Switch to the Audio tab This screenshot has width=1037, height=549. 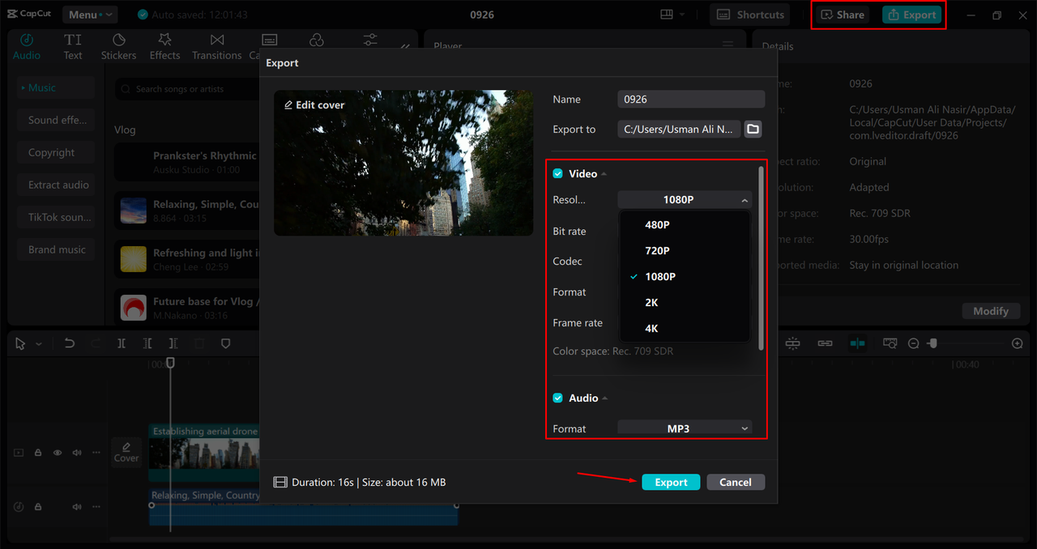pos(26,46)
